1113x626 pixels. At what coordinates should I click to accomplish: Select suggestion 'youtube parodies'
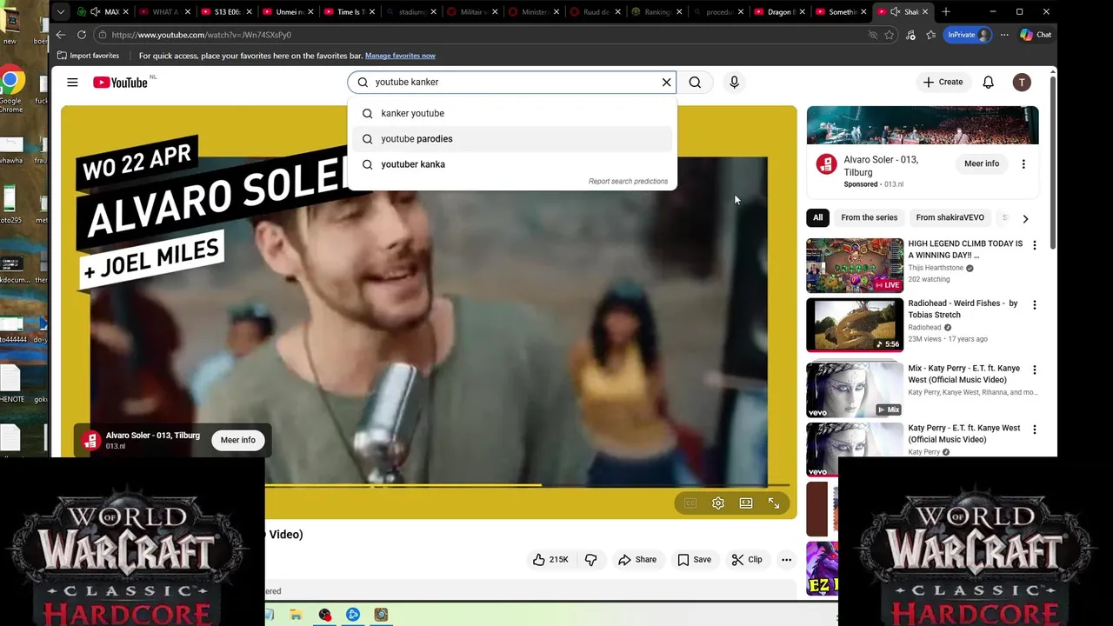tap(512, 139)
